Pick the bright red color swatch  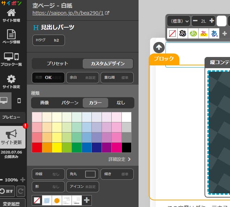pyautogui.click(x=37, y=148)
